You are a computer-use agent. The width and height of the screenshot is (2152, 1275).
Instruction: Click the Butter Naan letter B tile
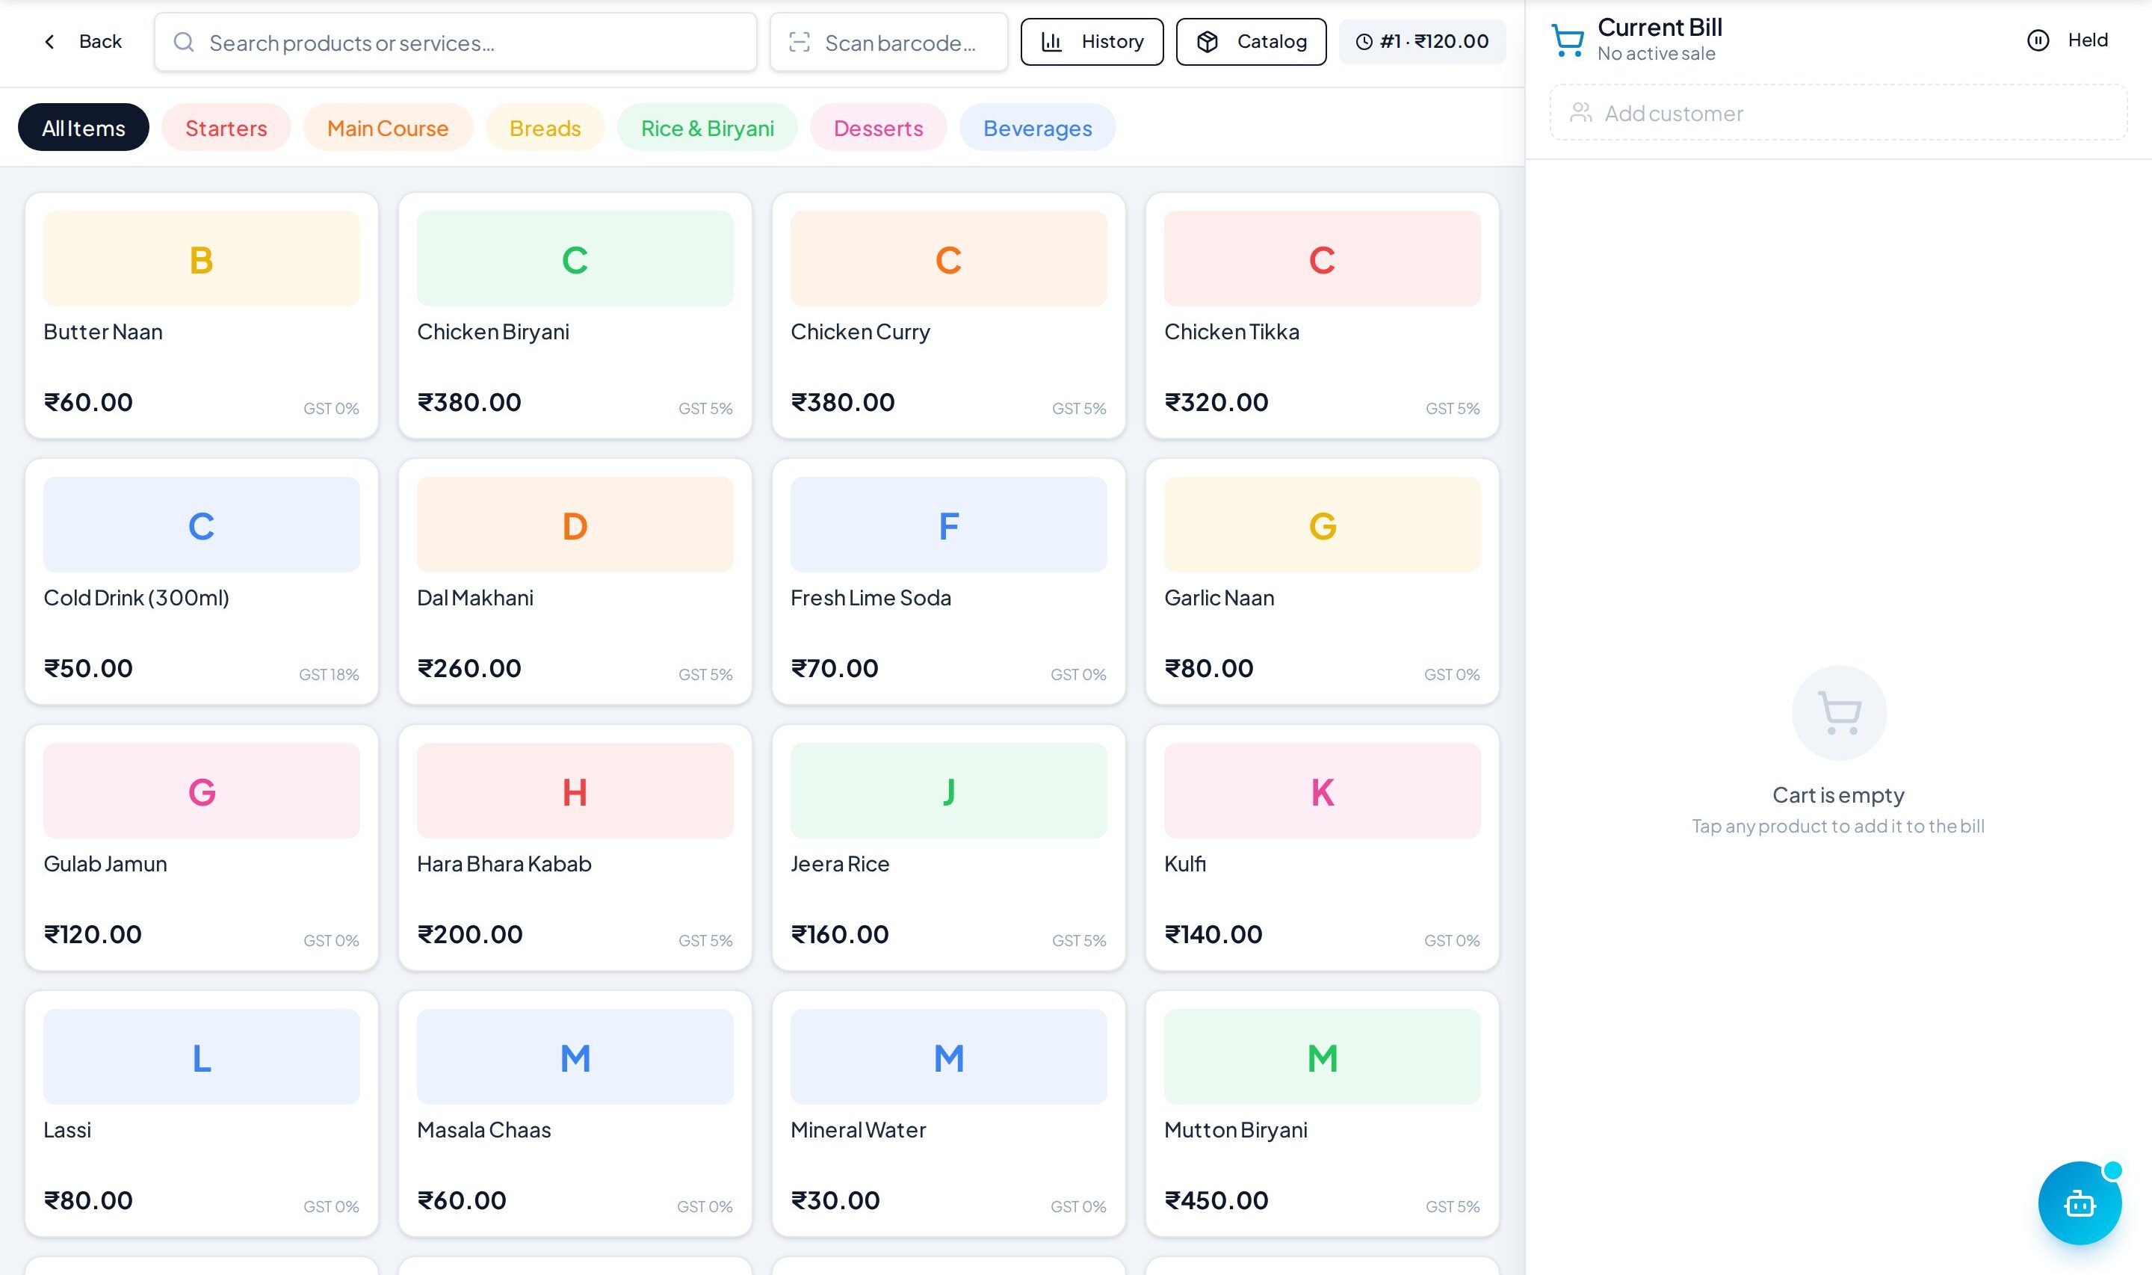[202, 259]
